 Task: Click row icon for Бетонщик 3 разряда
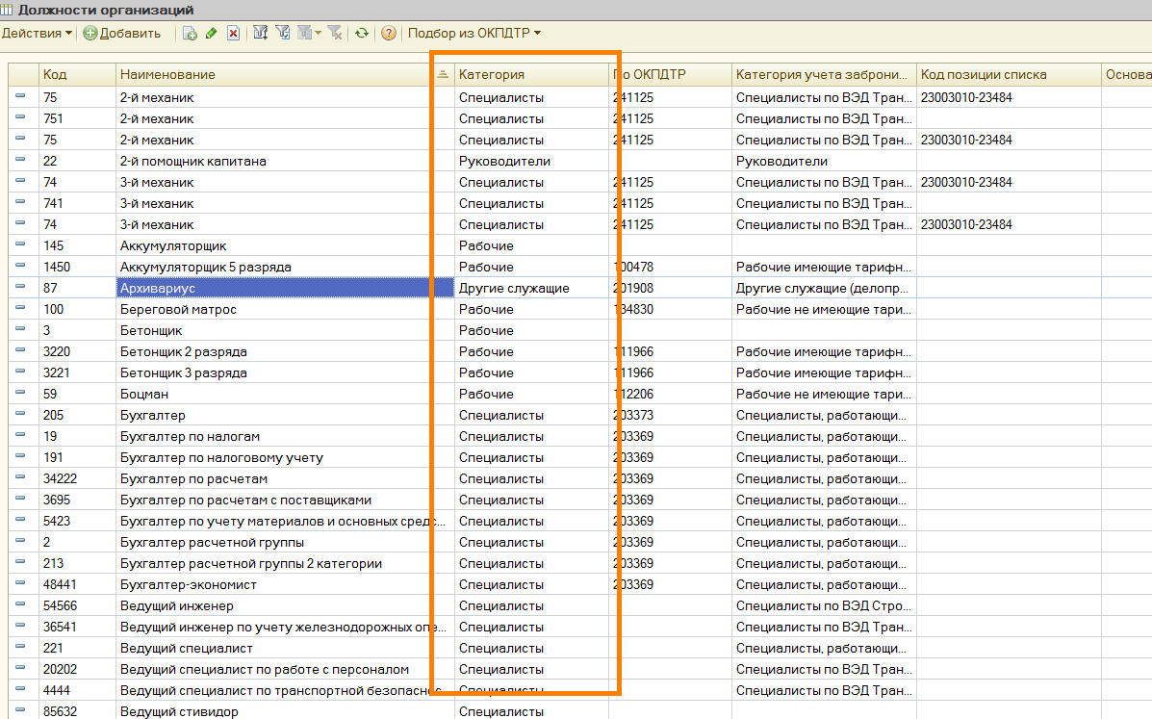[x=20, y=372]
